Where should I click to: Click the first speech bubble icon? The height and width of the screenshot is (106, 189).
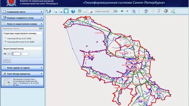tap(153, 11)
